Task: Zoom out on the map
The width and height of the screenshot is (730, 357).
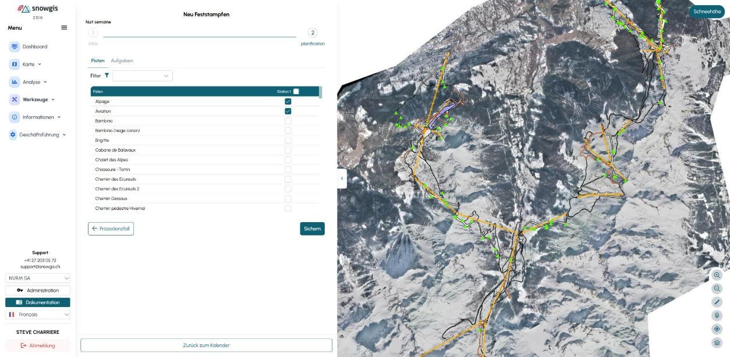Action: 717,288
